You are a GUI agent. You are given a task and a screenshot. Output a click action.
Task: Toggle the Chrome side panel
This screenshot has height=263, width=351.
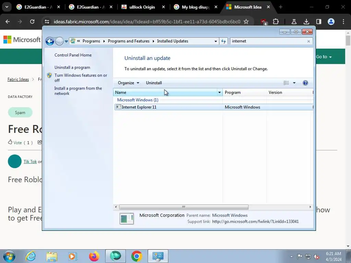tap(318, 22)
